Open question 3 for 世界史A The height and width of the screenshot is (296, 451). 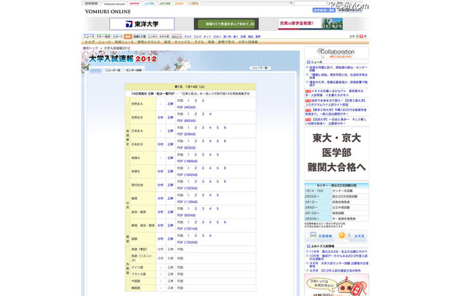[x=203, y=101]
